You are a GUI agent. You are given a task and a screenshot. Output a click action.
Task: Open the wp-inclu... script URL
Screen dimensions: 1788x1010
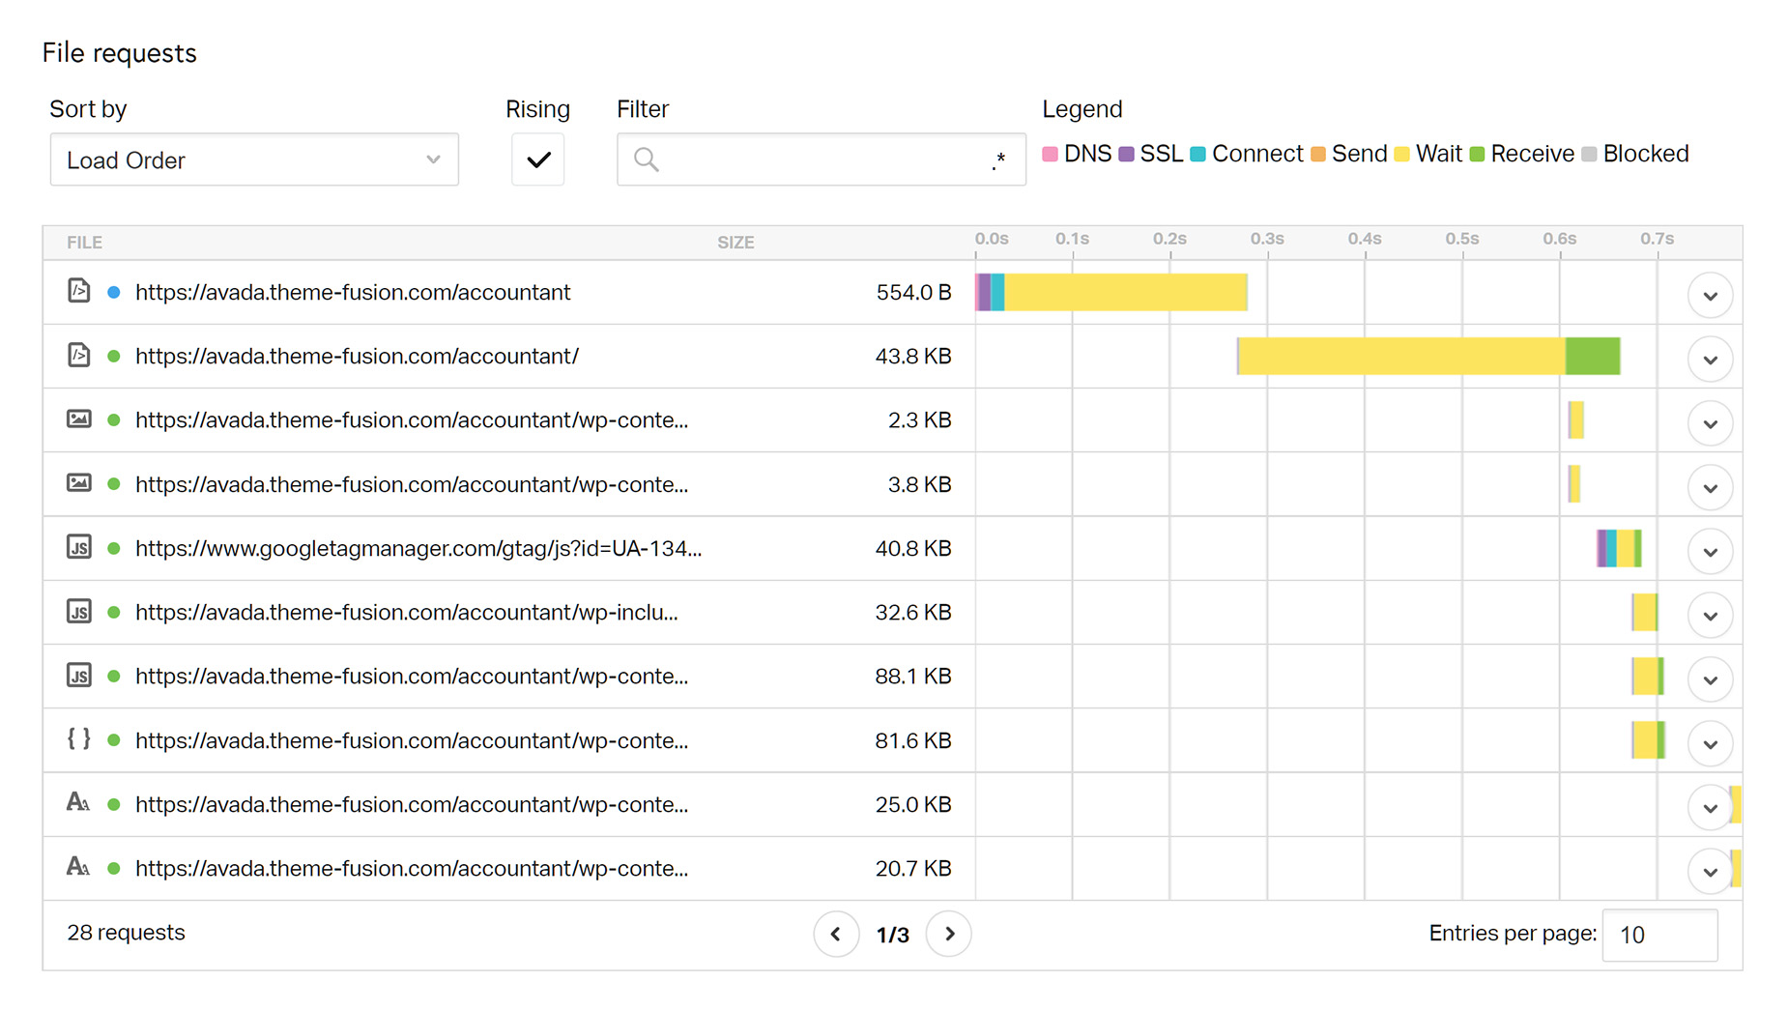point(407,612)
